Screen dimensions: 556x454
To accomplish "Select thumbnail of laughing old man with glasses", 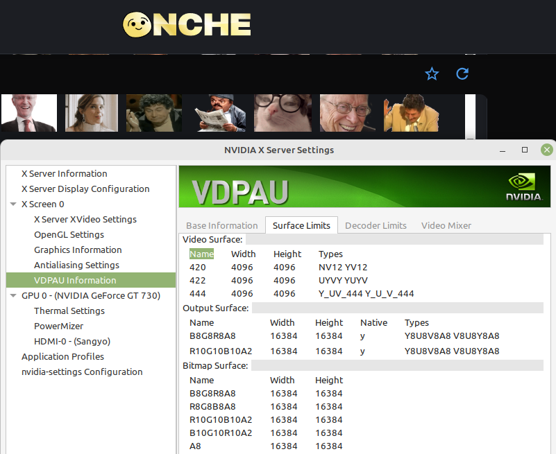I will point(348,113).
